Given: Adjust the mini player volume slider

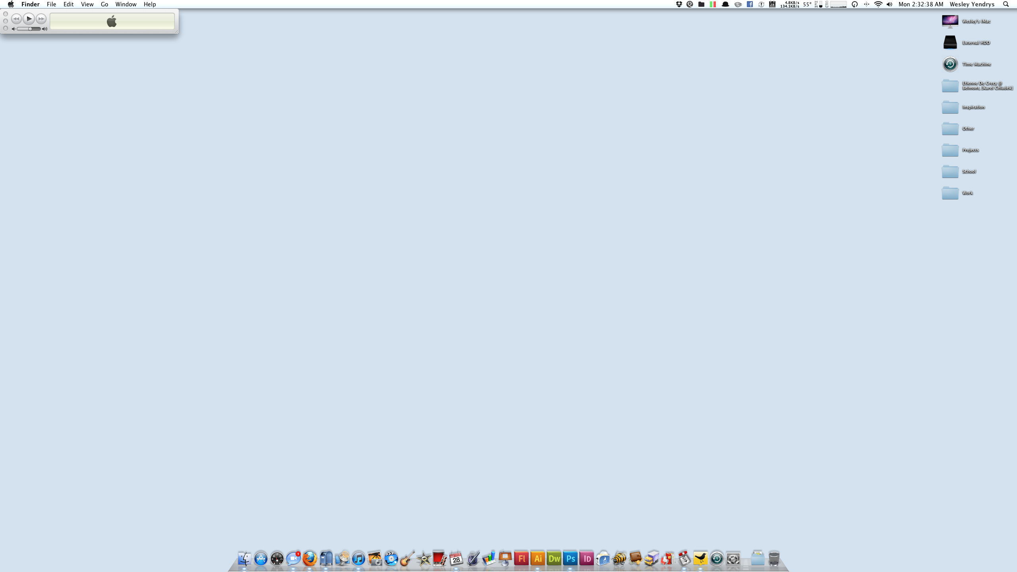Looking at the screenshot, I should [30, 29].
